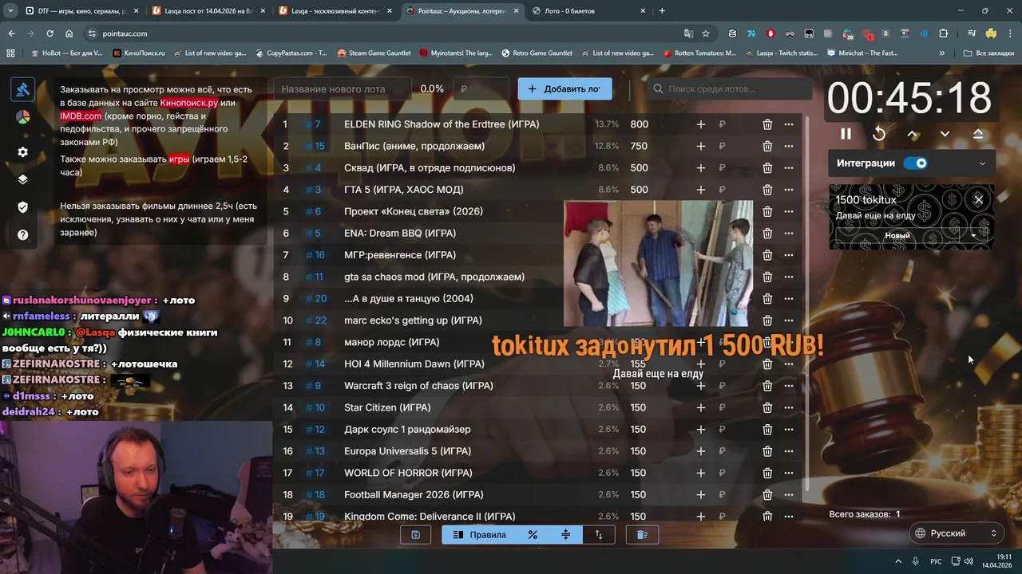Open the shield checkmark icon in sidebar
Image resolution: width=1022 pixels, height=574 pixels.
[22, 207]
